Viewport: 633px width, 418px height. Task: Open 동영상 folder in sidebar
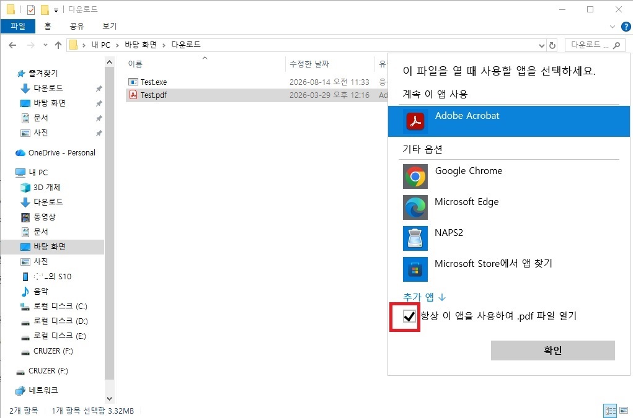tap(38, 217)
